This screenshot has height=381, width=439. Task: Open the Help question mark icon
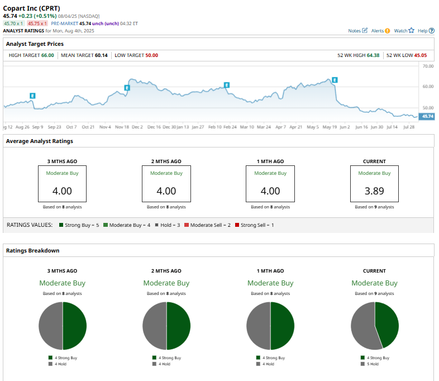432,31
